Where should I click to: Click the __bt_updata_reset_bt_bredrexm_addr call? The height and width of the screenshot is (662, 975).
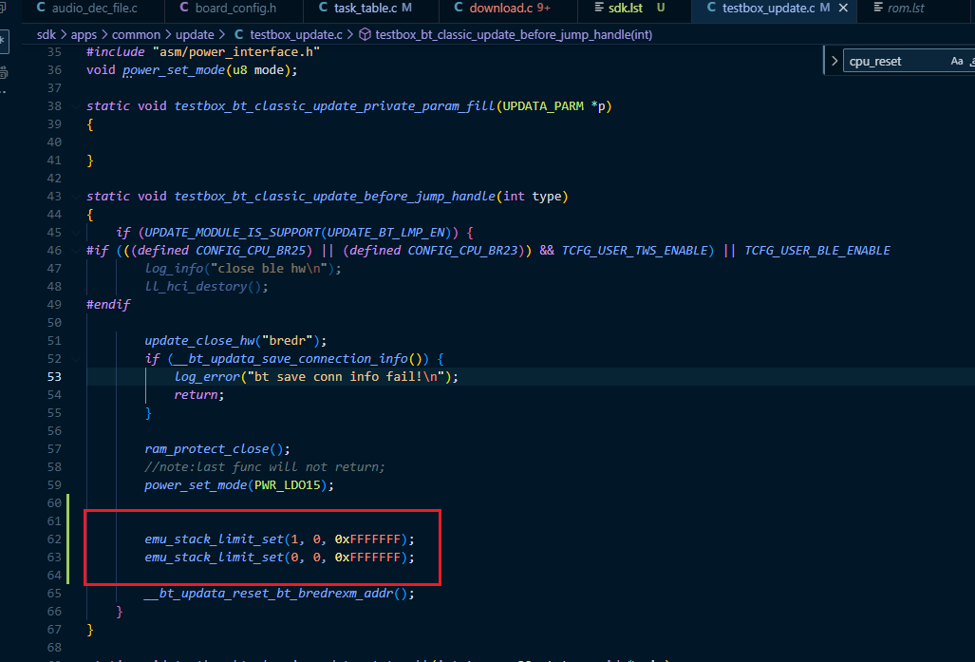click(269, 594)
